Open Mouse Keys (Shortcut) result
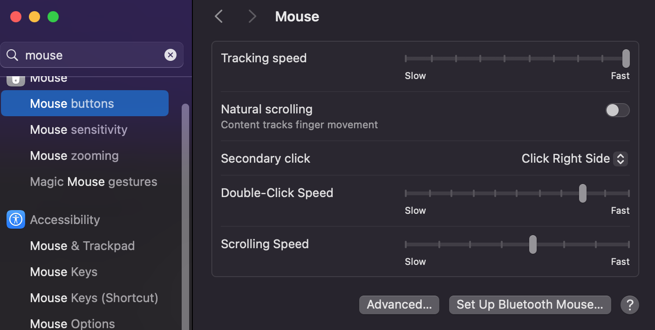Screen dimensions: 655x330 click(x=94, y=298)
